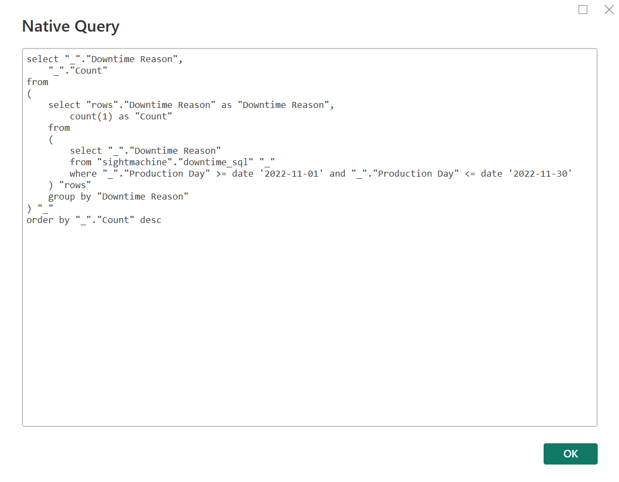
Task: Place cursor on count(1) in query
Action: point(91,116)
